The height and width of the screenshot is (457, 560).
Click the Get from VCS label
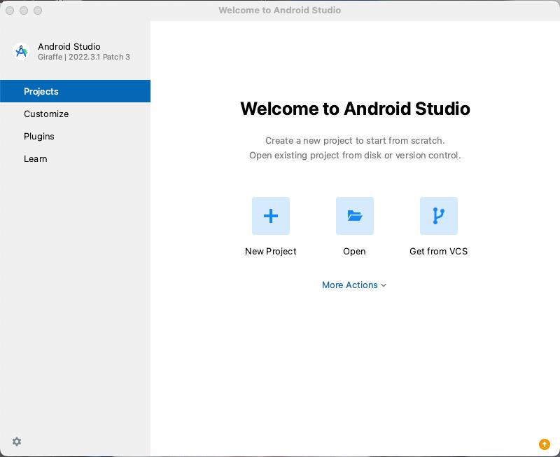[x=439, y=252]
